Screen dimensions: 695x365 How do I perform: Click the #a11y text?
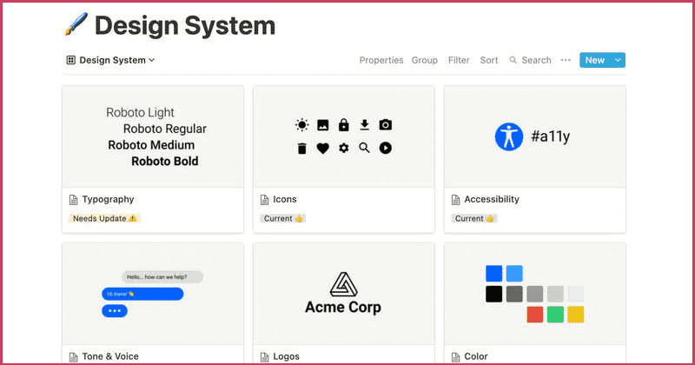point(550,136)
